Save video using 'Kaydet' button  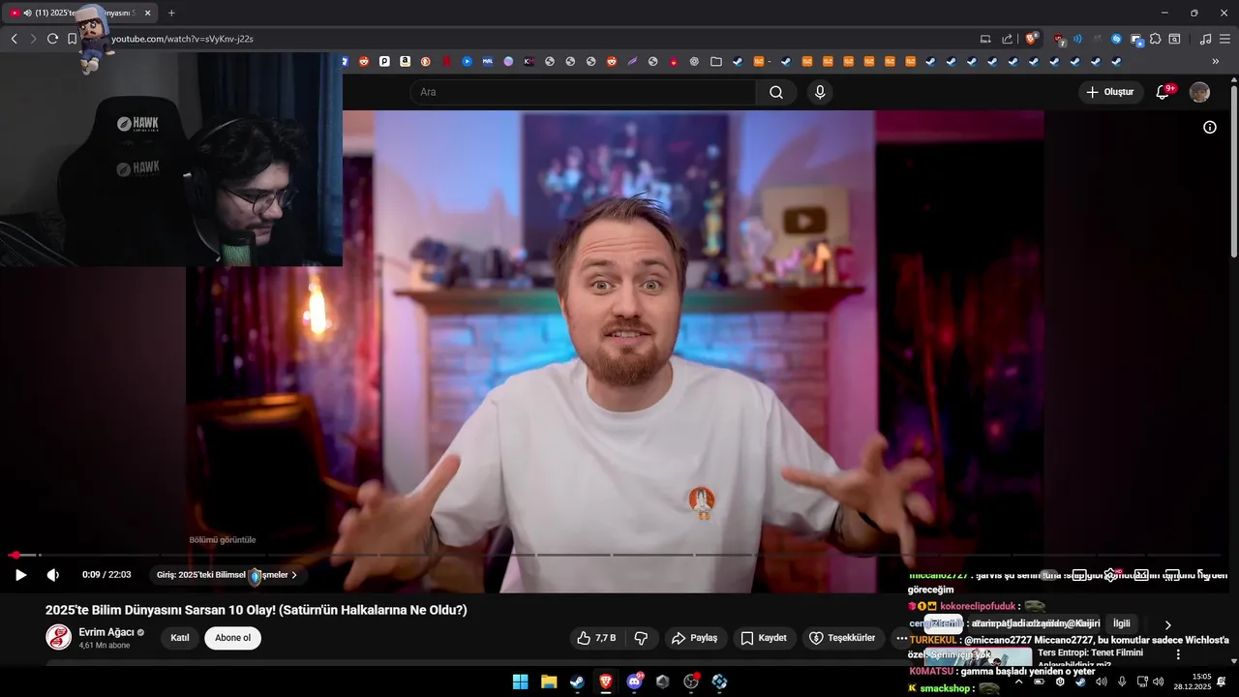pos(765,638)
